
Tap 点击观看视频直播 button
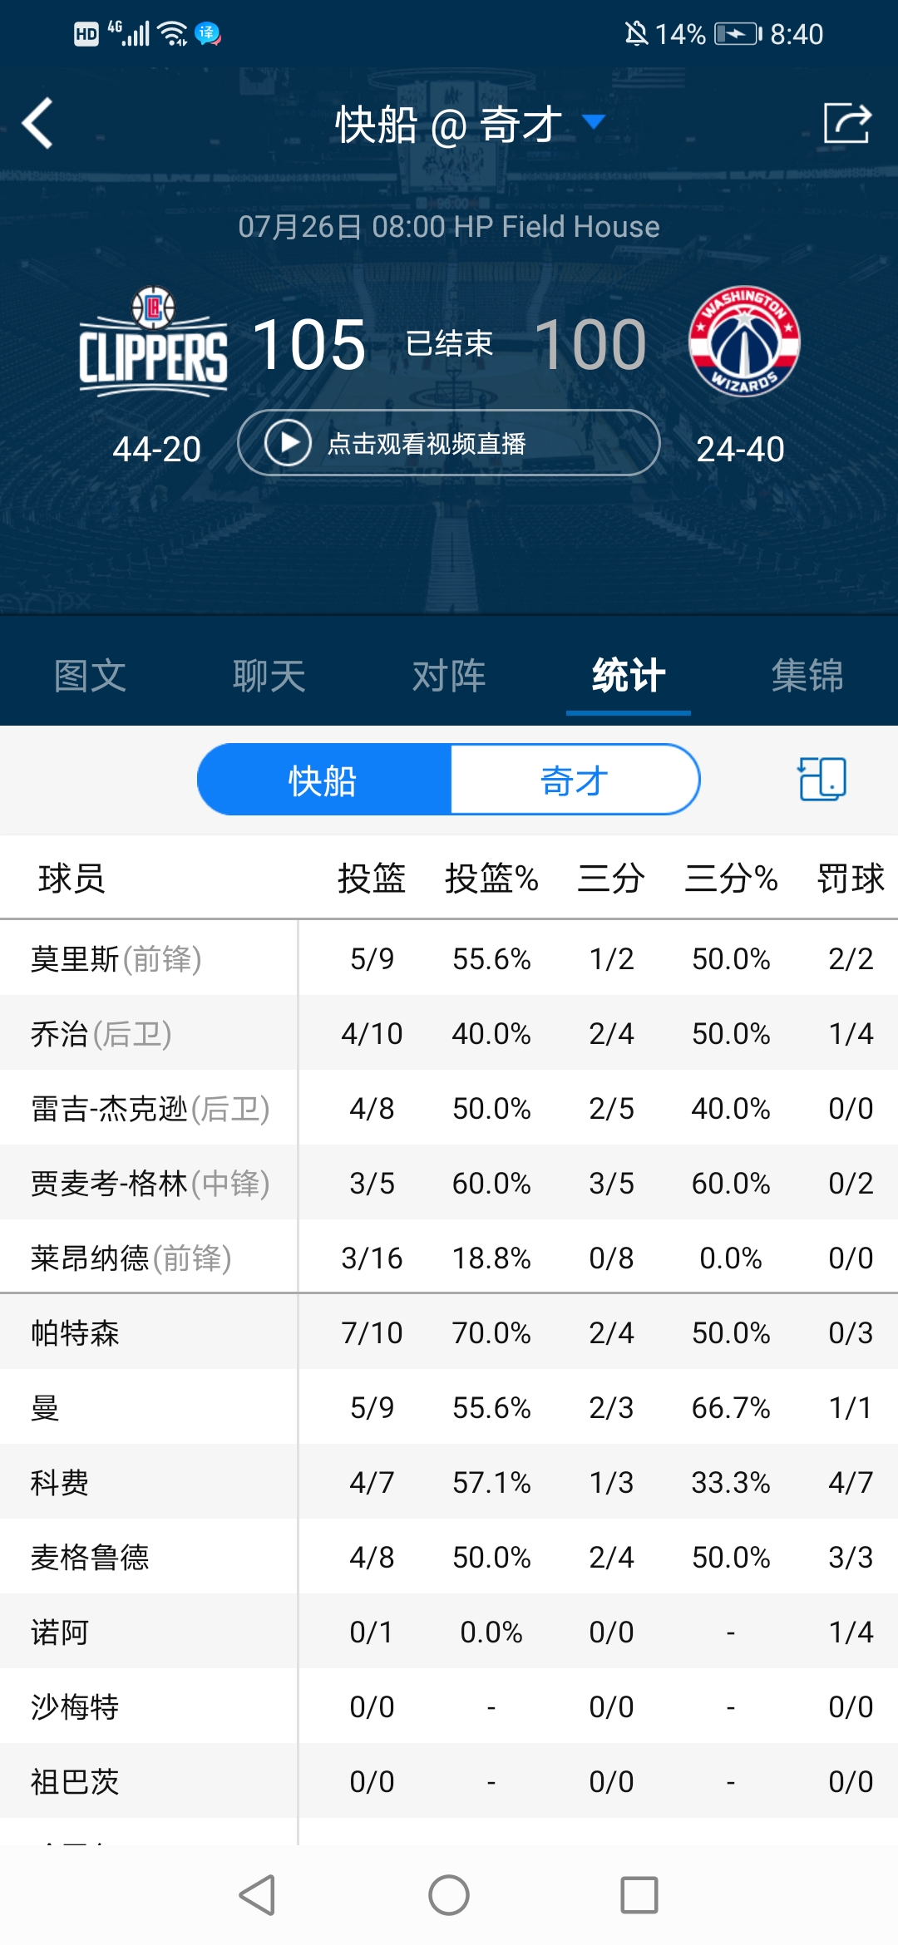(x=449, y=443)
